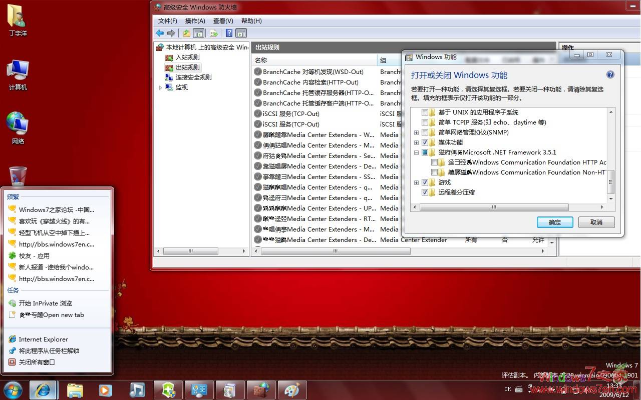
Task: Disable the 远程差分压缩 feature
Action: coord(424,192)
